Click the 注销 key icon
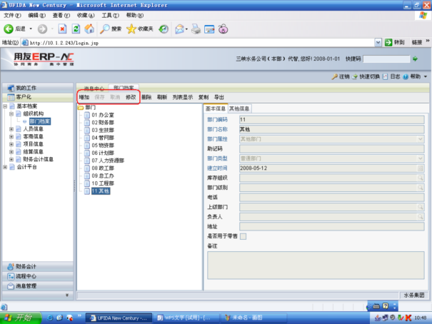This screenshot has height=324, width=432. click(x=334, y=76)
